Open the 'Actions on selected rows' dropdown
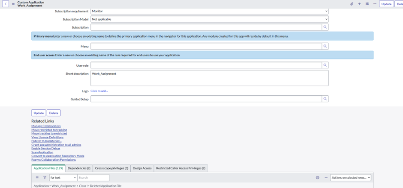This screenshot has width=403, height=188. [350, 177]
